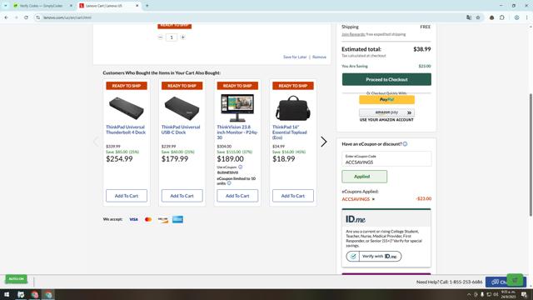
Task: Open the tab search dropdown arrow
Action: (6, 6)
